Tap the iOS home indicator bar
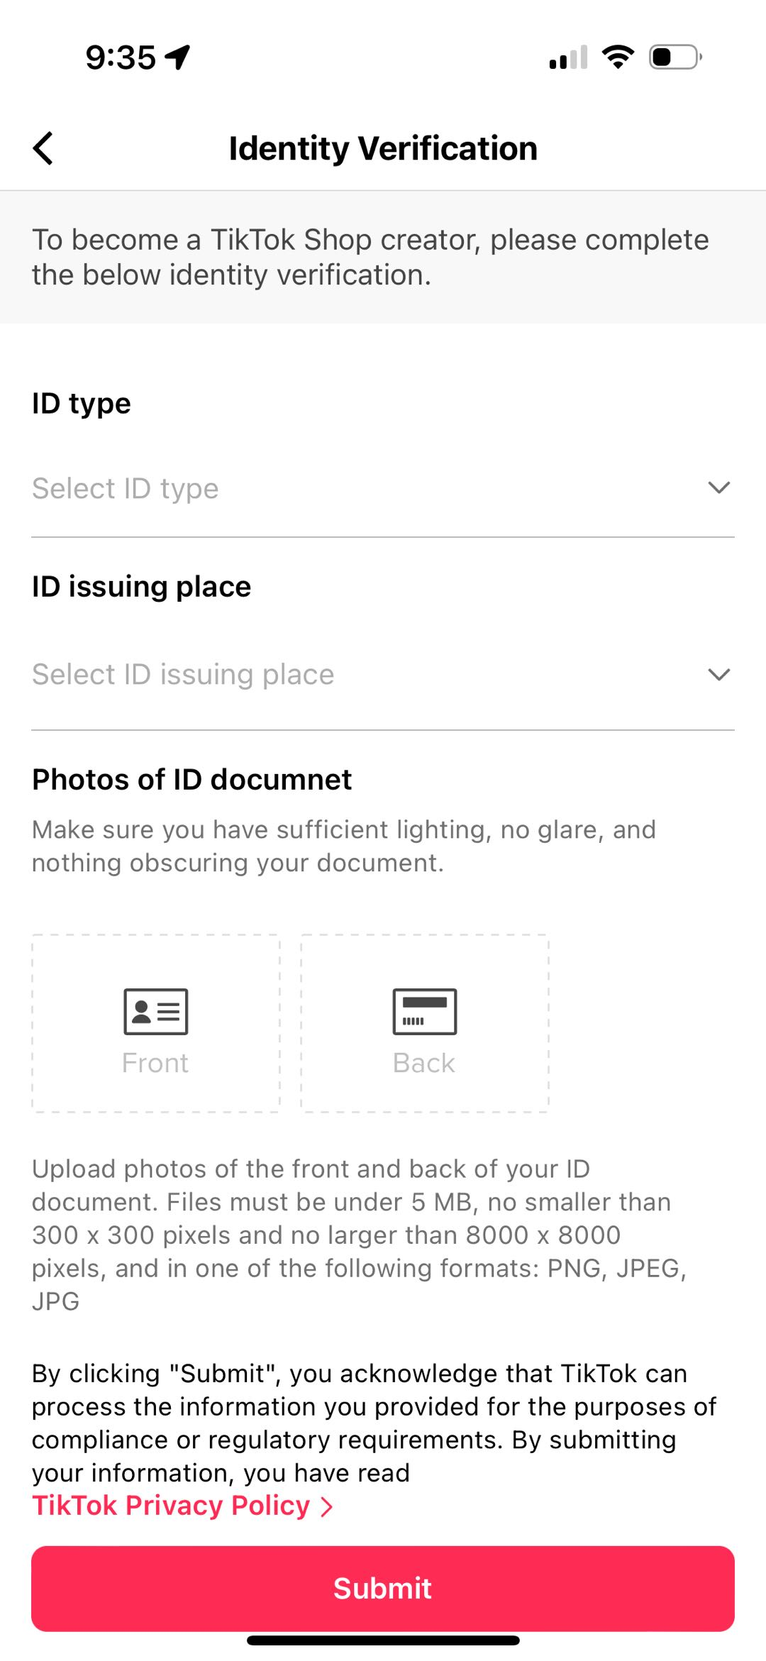 coord(383,1640)
